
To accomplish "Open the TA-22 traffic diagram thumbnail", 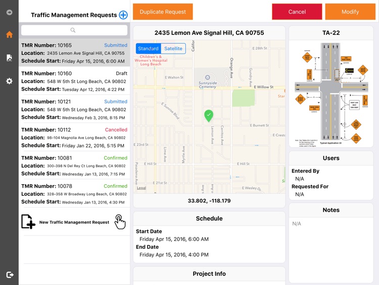I will pos(331,94).
